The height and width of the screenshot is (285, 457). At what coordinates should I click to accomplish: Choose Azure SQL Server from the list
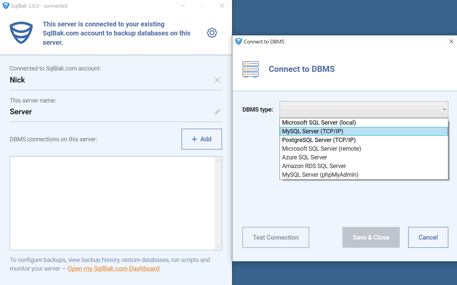304,157
